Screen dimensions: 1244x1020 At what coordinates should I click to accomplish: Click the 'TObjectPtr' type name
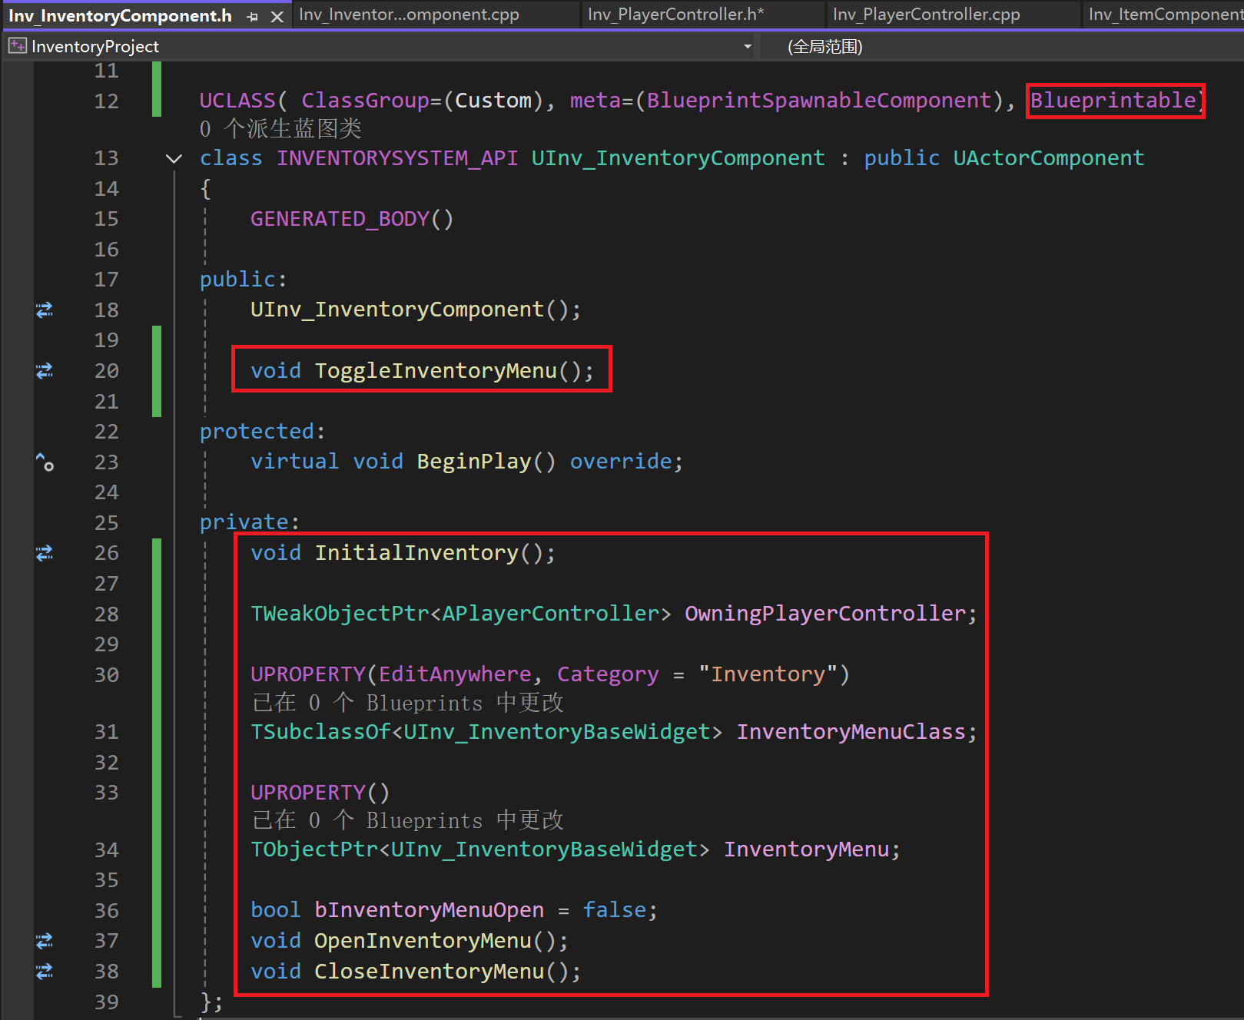click(x=314, y=849)
